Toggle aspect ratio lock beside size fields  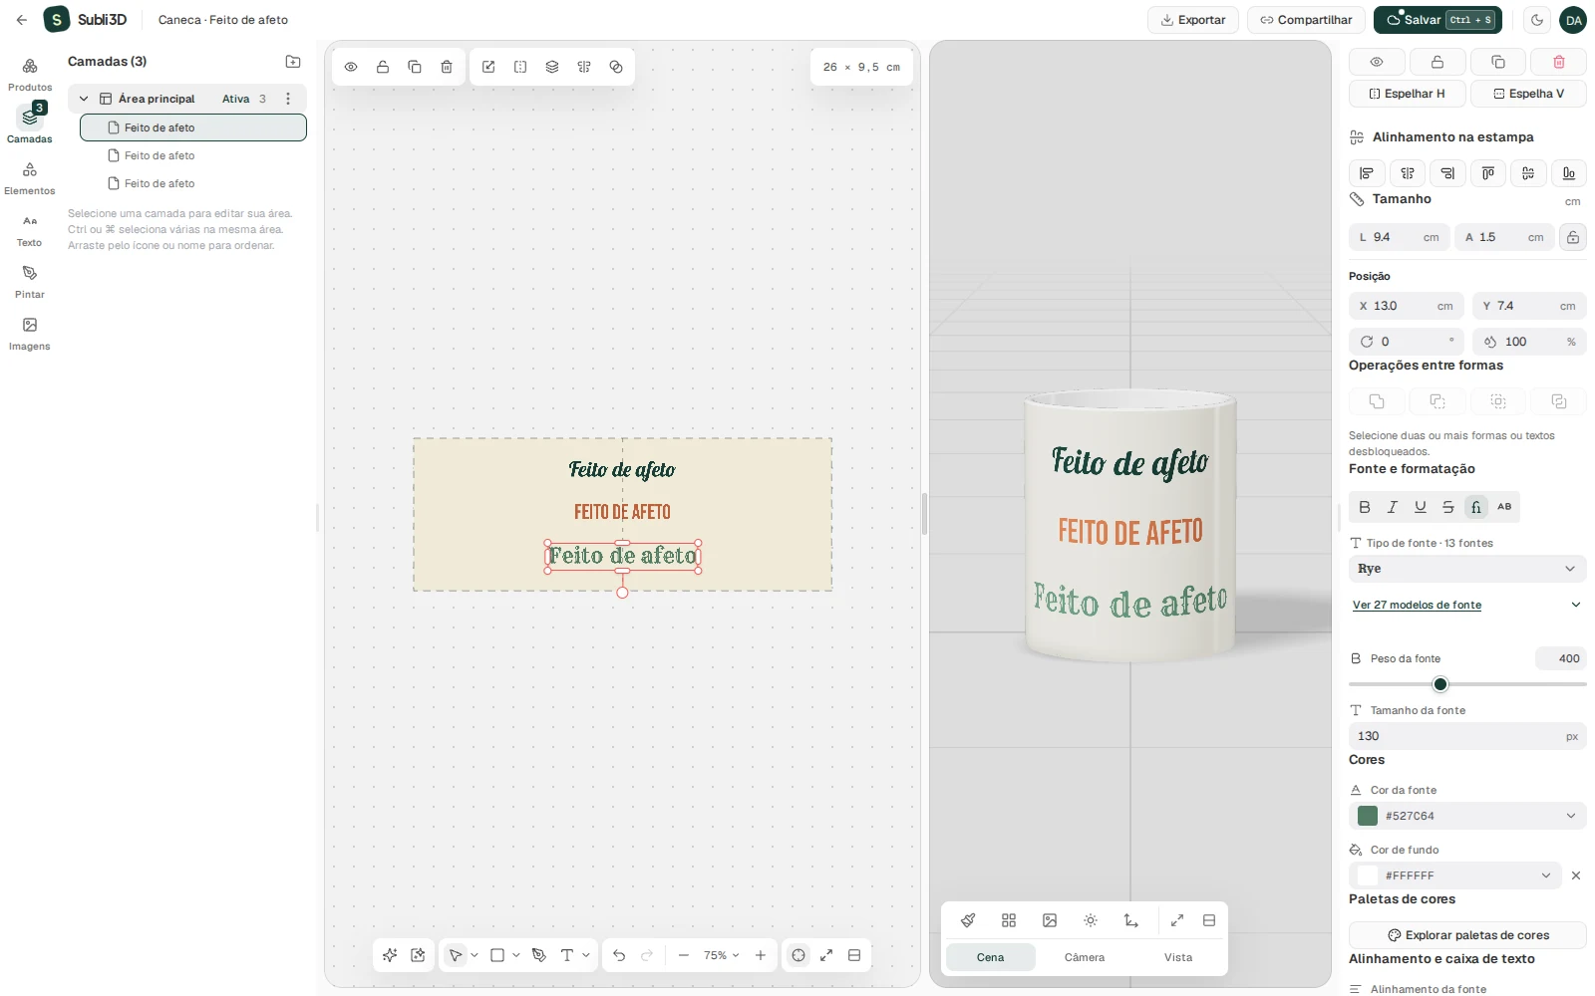click(x=1573, y=237)
